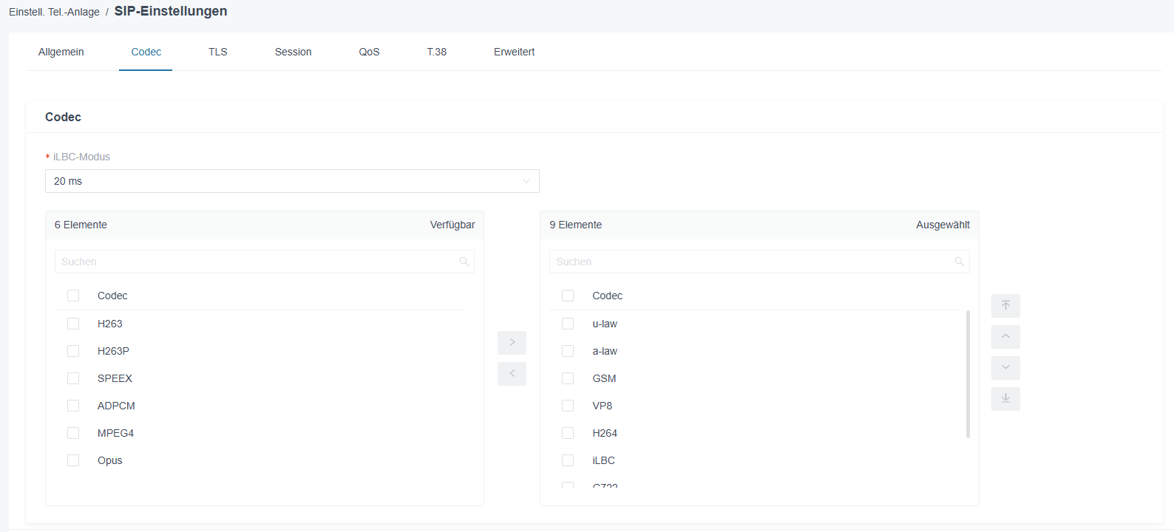The height and width of the screenshot is (532, 1174).
Task: Click the GSM codec label
Action: pyautogui.click(x=604, y=378)
